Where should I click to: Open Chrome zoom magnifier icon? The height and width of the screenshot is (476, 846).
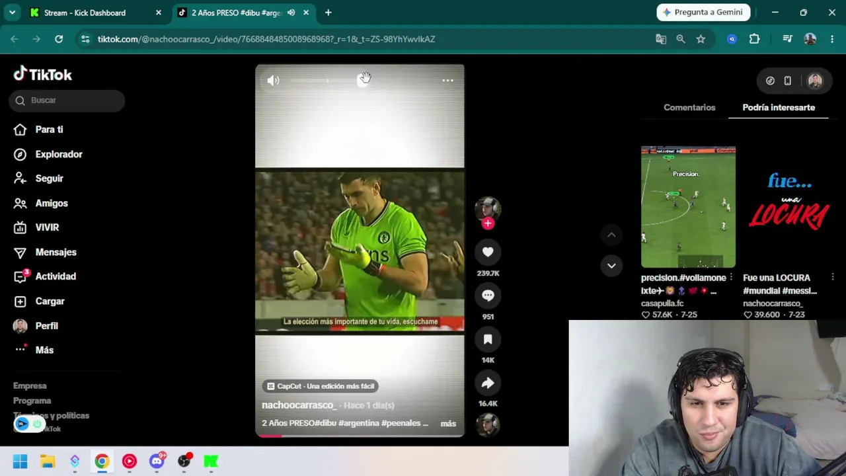coord(681,39)
